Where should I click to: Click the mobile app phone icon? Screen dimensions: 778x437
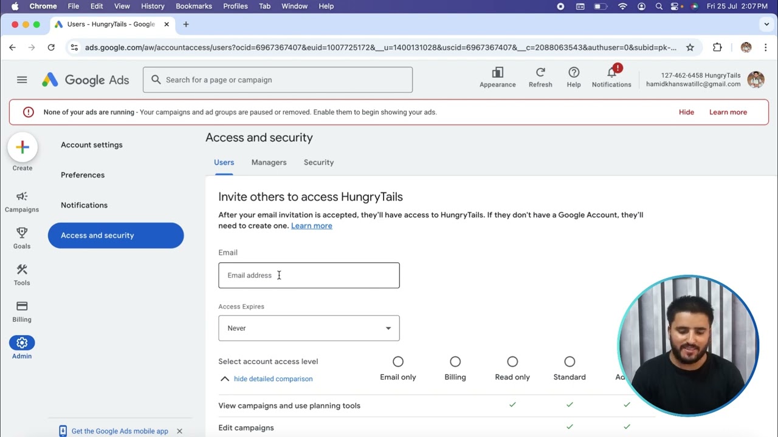coord(63,431)
